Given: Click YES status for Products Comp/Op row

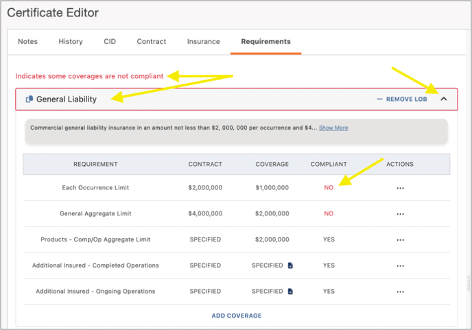Looking at the screenshot, I should [x=329, y=239].
